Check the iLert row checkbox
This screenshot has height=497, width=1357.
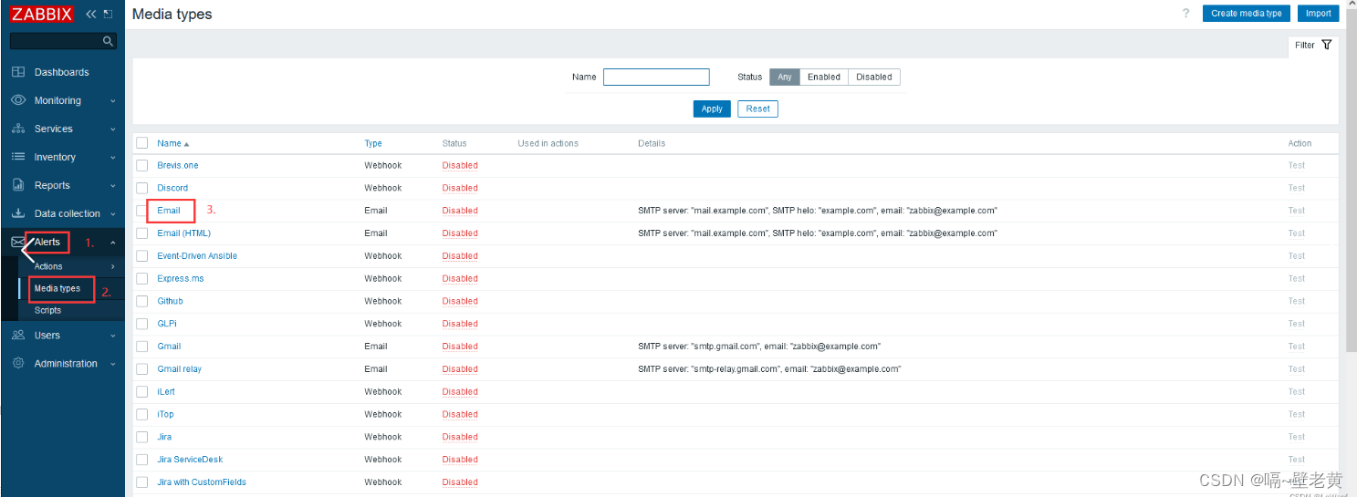(x=141, y=391)
